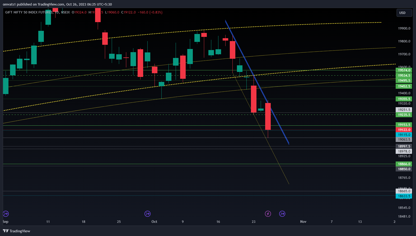Click the low value L19060.0
This screenshot has height=236, width=416.
[112, 12]
